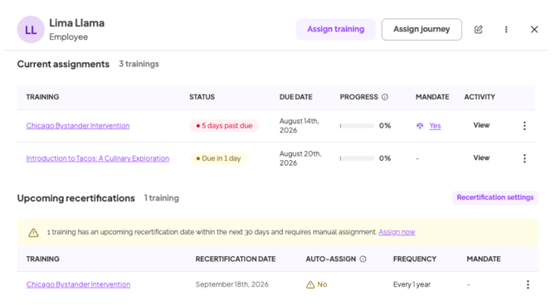Click the ACTIVITY column header
The height and width of the screenshot is (305, 556).
point(480,97)
